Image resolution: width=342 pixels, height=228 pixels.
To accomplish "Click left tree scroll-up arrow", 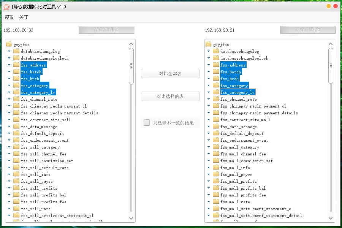I will [x=131, y=44].
